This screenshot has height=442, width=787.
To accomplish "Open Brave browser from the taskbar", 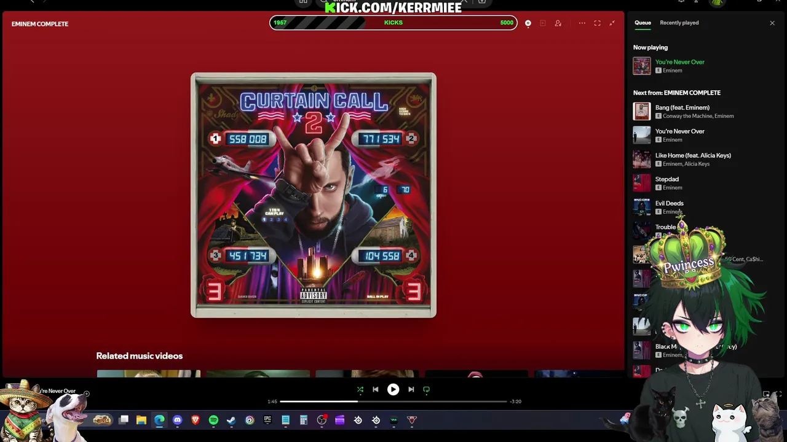I will pyautogui.click(x=196, y=420).
